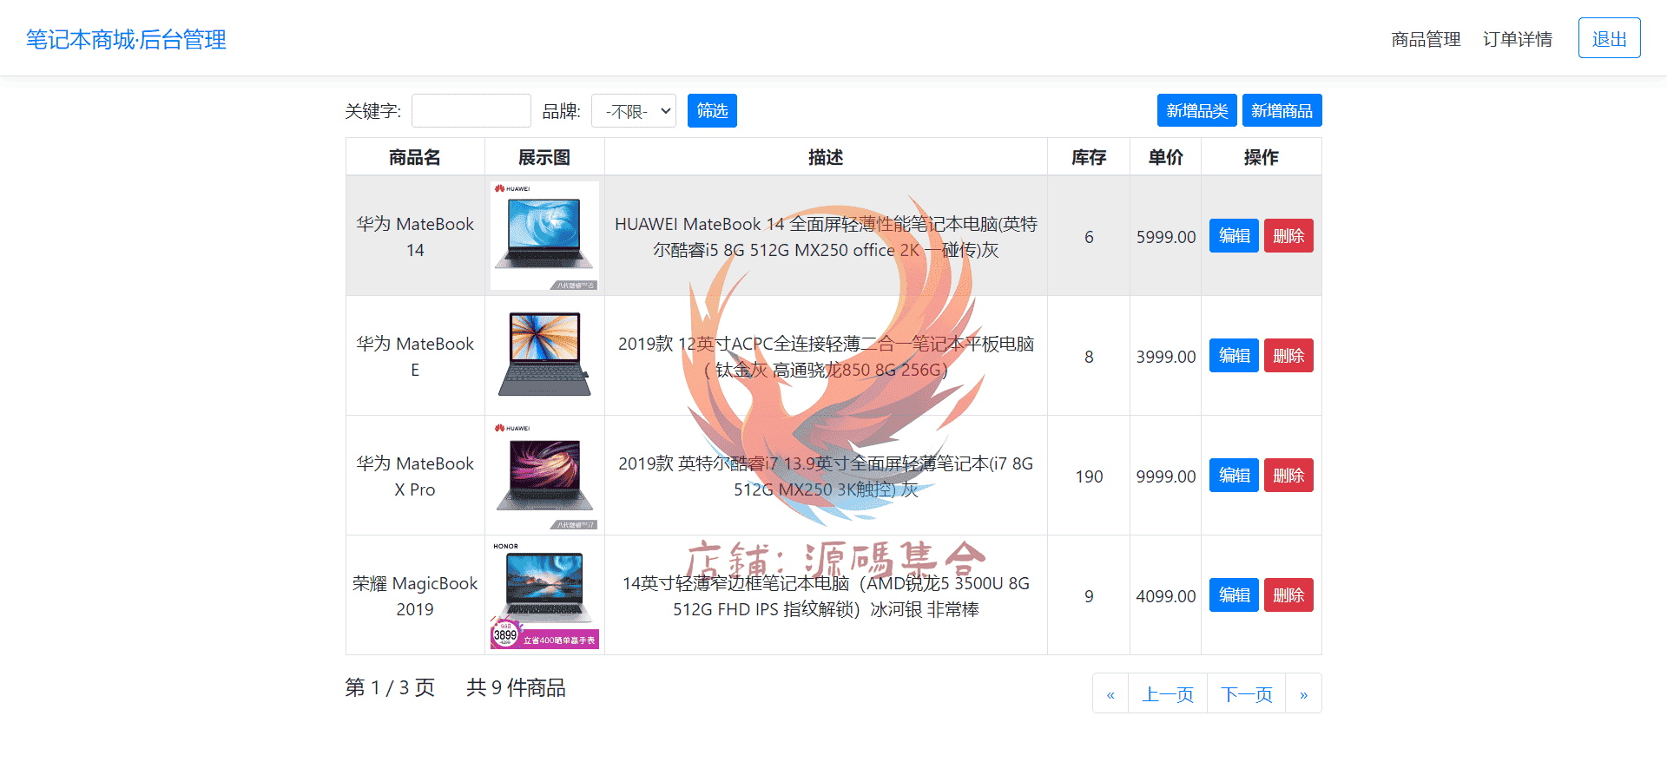This screenshot has width=1667, height=775.
Task: Click the 操作 column header
Action: (x=1262, y=157)
